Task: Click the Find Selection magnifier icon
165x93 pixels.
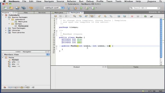Action: point(75,16)
